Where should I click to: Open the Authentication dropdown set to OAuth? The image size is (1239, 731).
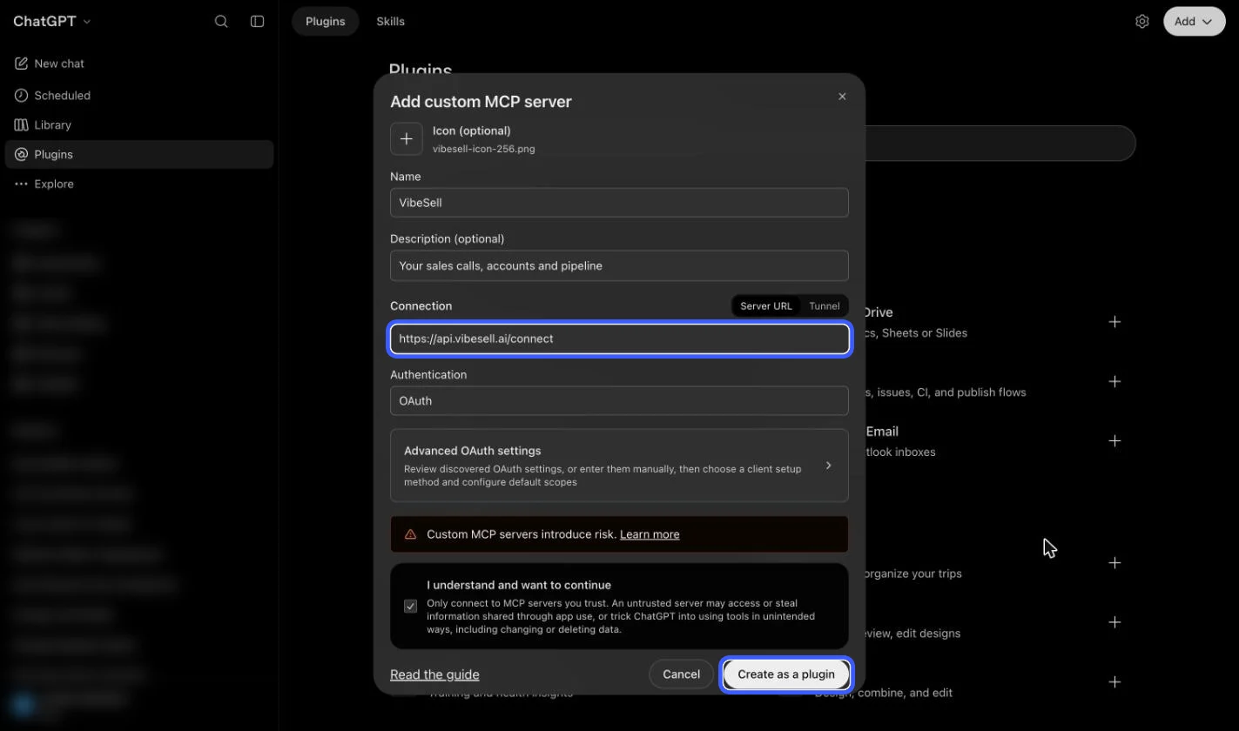click(619, 401)
